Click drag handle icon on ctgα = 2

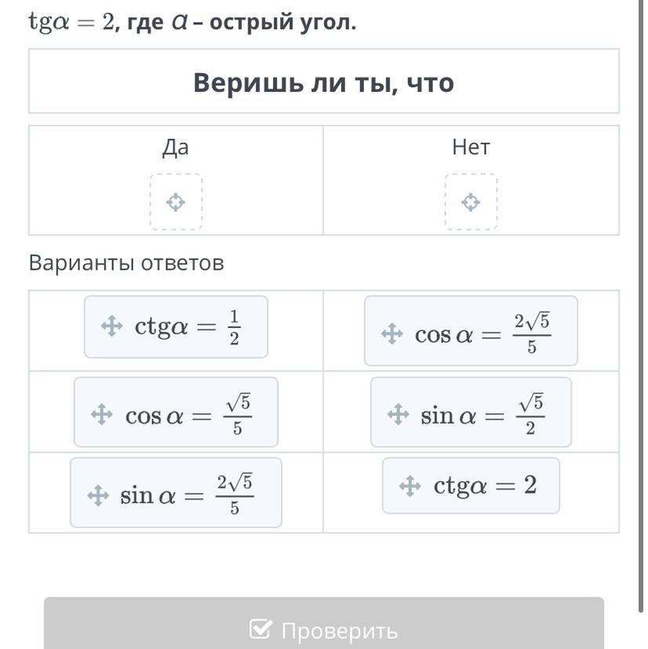(410, 486)
